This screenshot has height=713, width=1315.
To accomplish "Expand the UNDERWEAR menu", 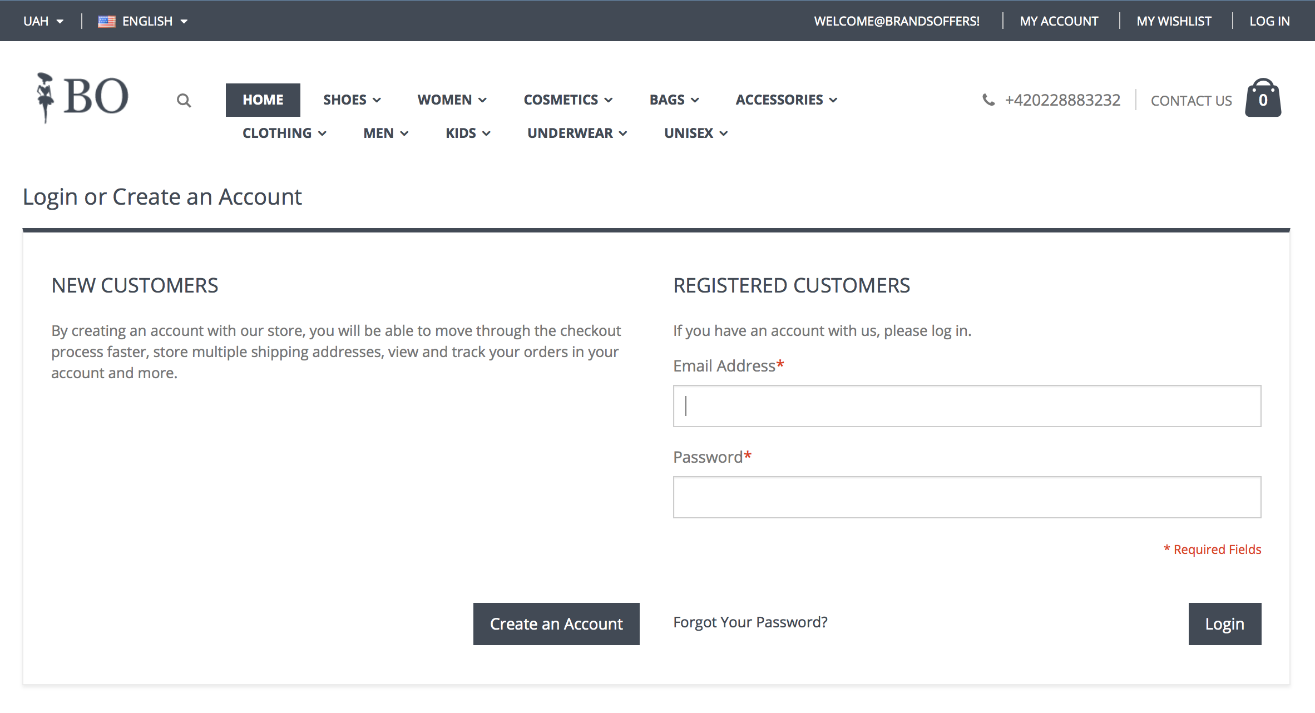I will click(577, 133).
